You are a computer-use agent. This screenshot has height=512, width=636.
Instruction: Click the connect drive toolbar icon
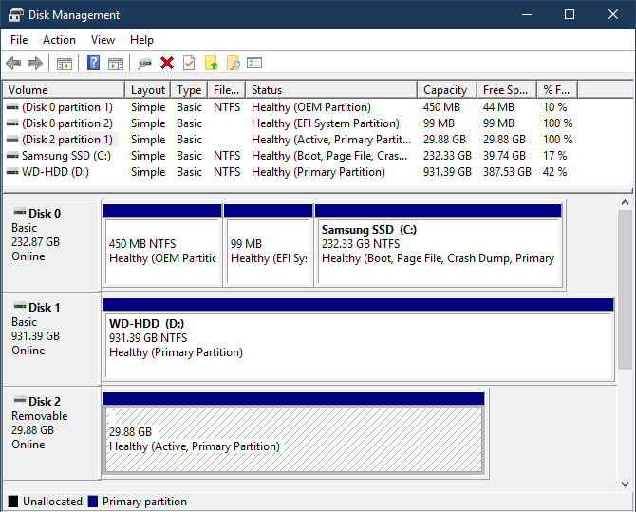(144, 64)
